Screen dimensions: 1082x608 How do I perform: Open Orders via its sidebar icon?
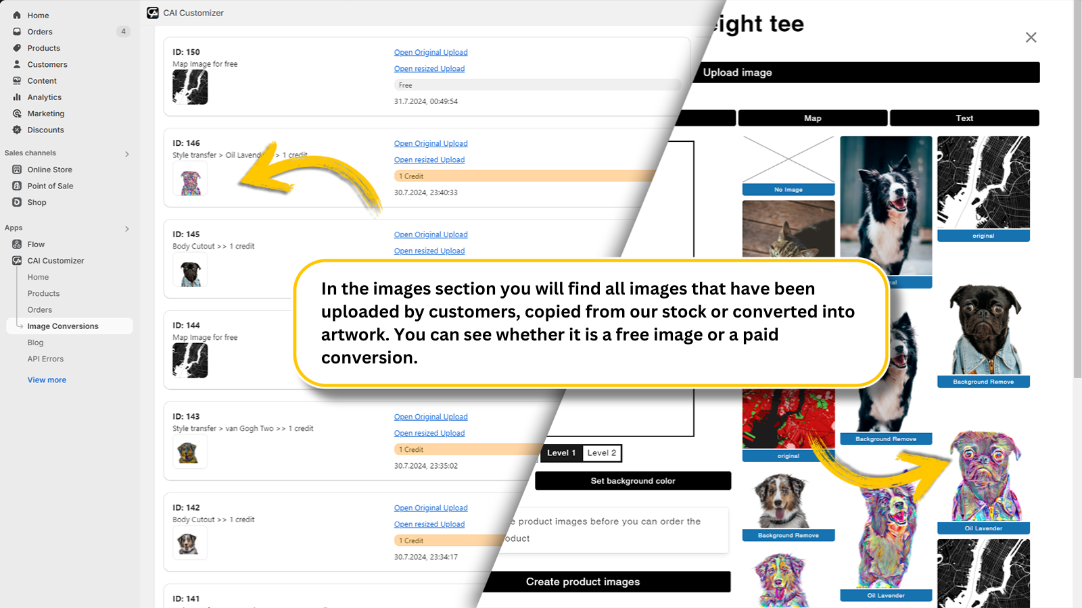tap(17, 32)
